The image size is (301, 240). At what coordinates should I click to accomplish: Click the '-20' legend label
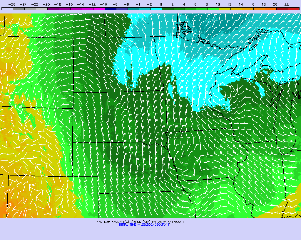(x=46, y=4)
